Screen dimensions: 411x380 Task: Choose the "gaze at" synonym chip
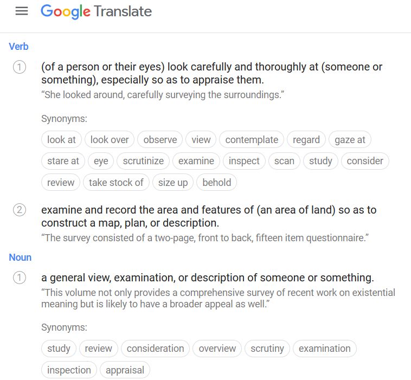[x=350, y=139]
